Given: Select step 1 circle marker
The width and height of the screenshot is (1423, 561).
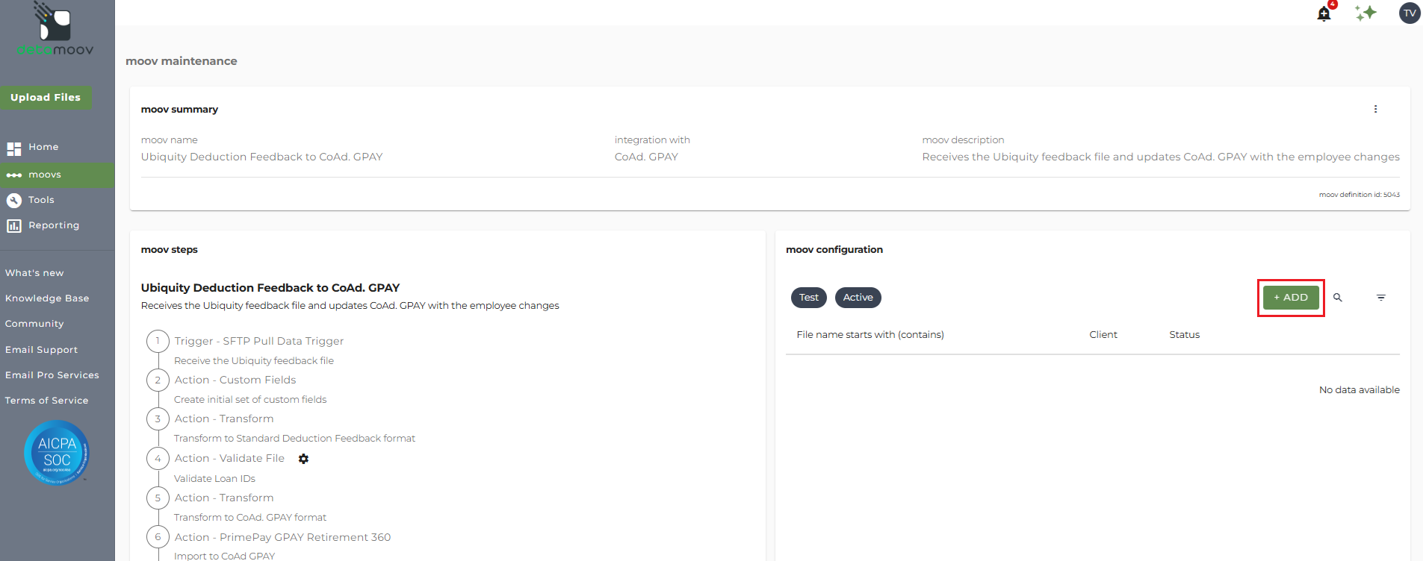Looking at the screenshot, I should point(158,342).
